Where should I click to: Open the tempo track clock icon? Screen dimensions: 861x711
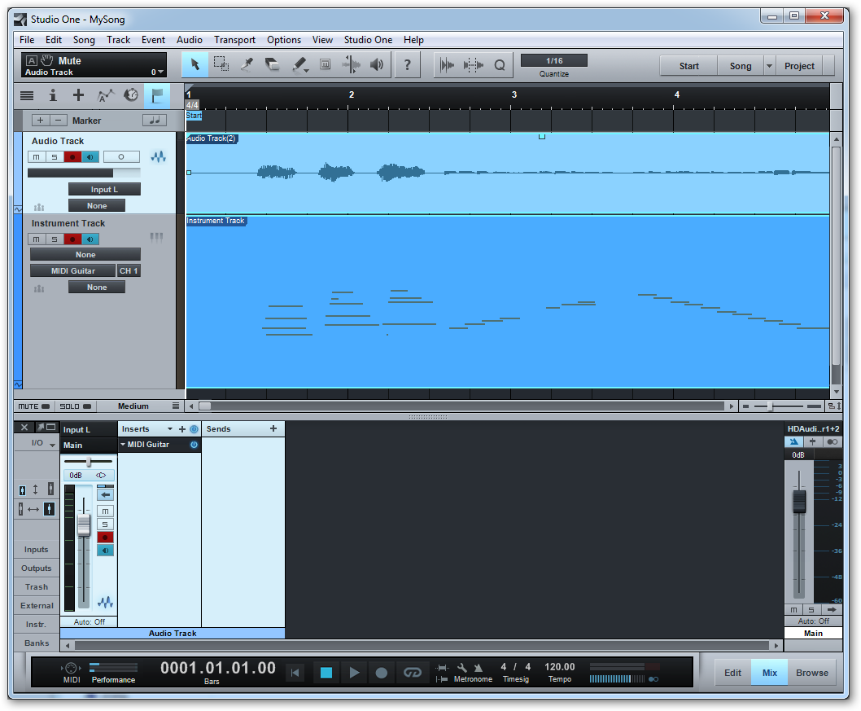tap(131, 95)
